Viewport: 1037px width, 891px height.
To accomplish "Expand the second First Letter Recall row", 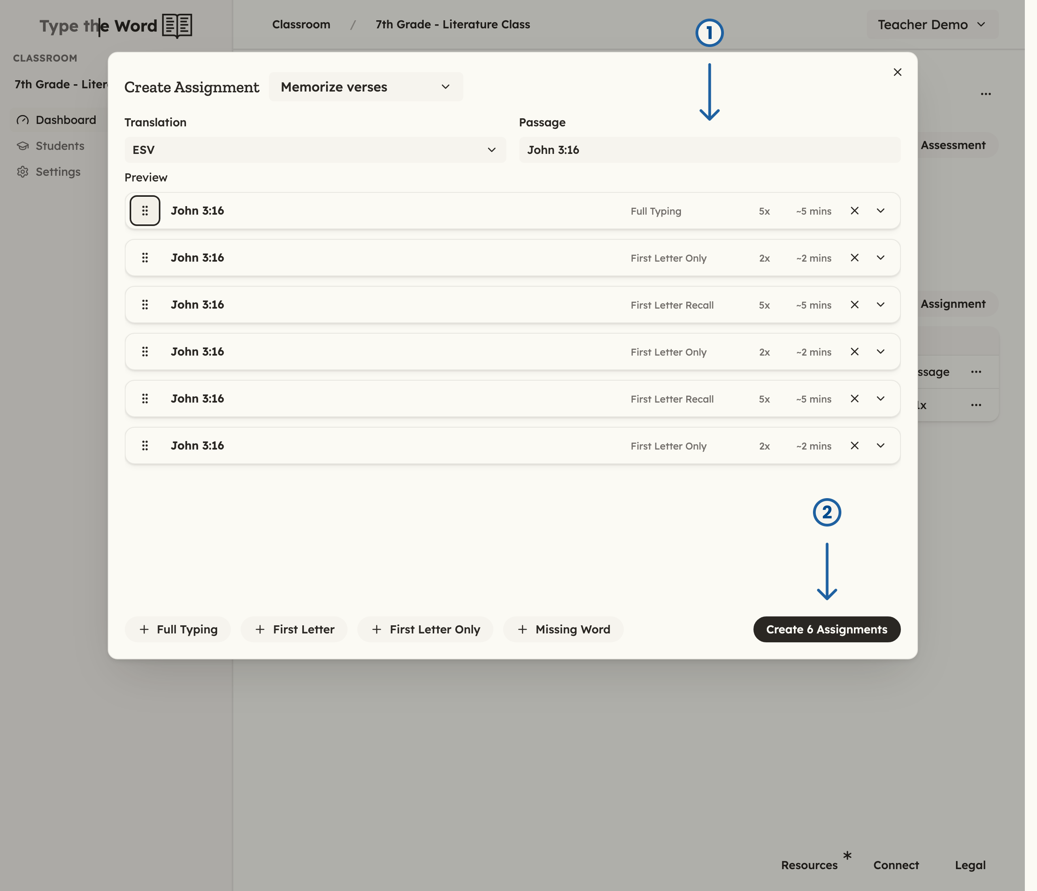I will pyautogui.click(x=880, y=399).
